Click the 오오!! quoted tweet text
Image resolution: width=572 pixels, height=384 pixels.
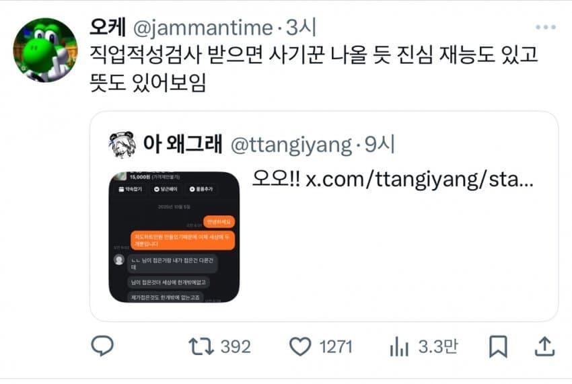pos(276,179)
